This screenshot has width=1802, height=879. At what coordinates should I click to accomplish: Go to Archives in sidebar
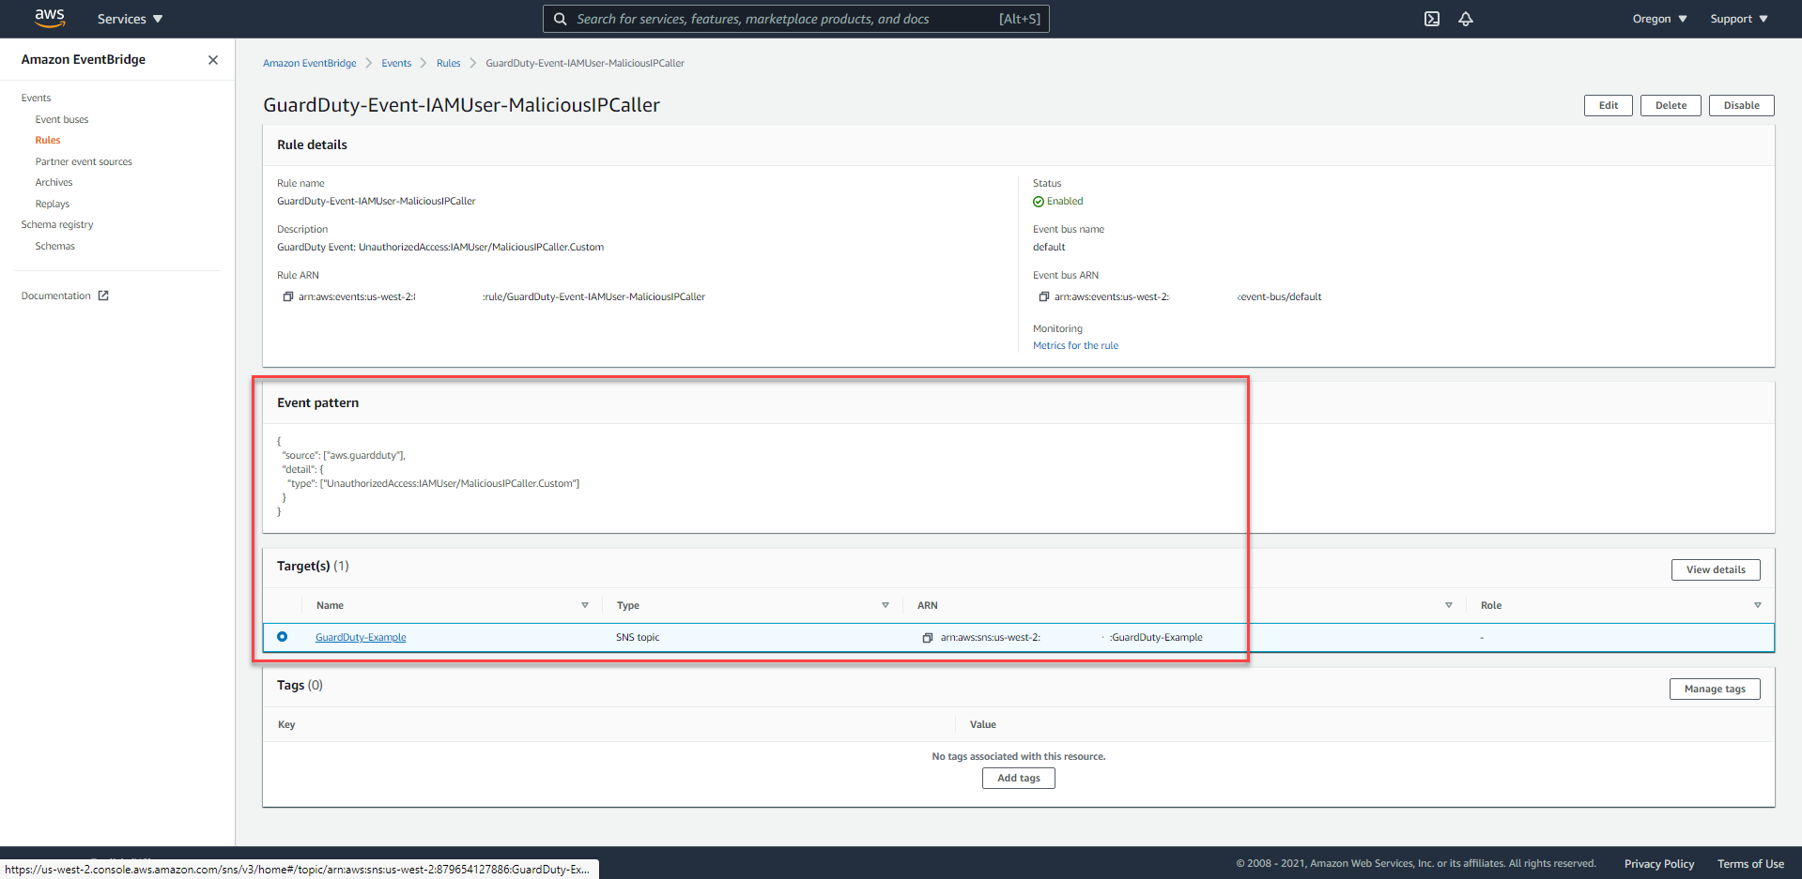(x=54, y=182)
